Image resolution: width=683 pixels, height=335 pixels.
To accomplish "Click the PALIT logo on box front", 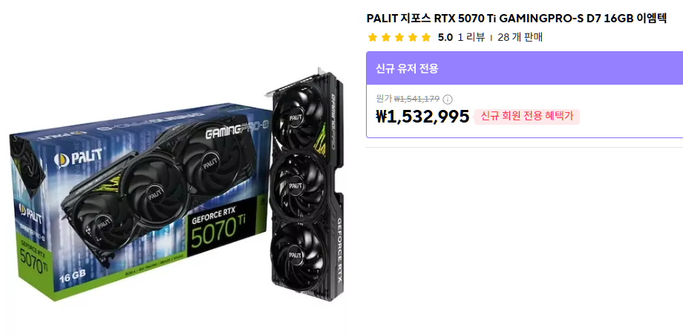I will click(78, 157).
